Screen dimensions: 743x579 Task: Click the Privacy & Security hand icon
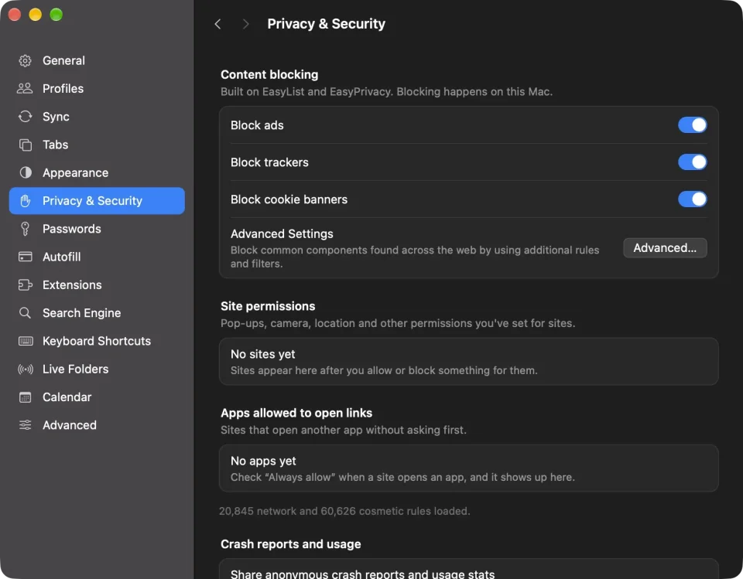25,201
